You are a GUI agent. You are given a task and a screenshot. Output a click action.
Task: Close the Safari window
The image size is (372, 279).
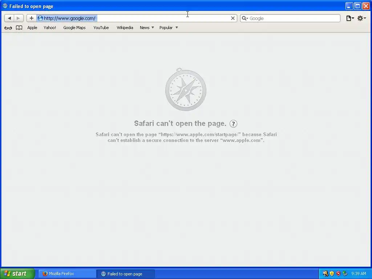(366, 6)
